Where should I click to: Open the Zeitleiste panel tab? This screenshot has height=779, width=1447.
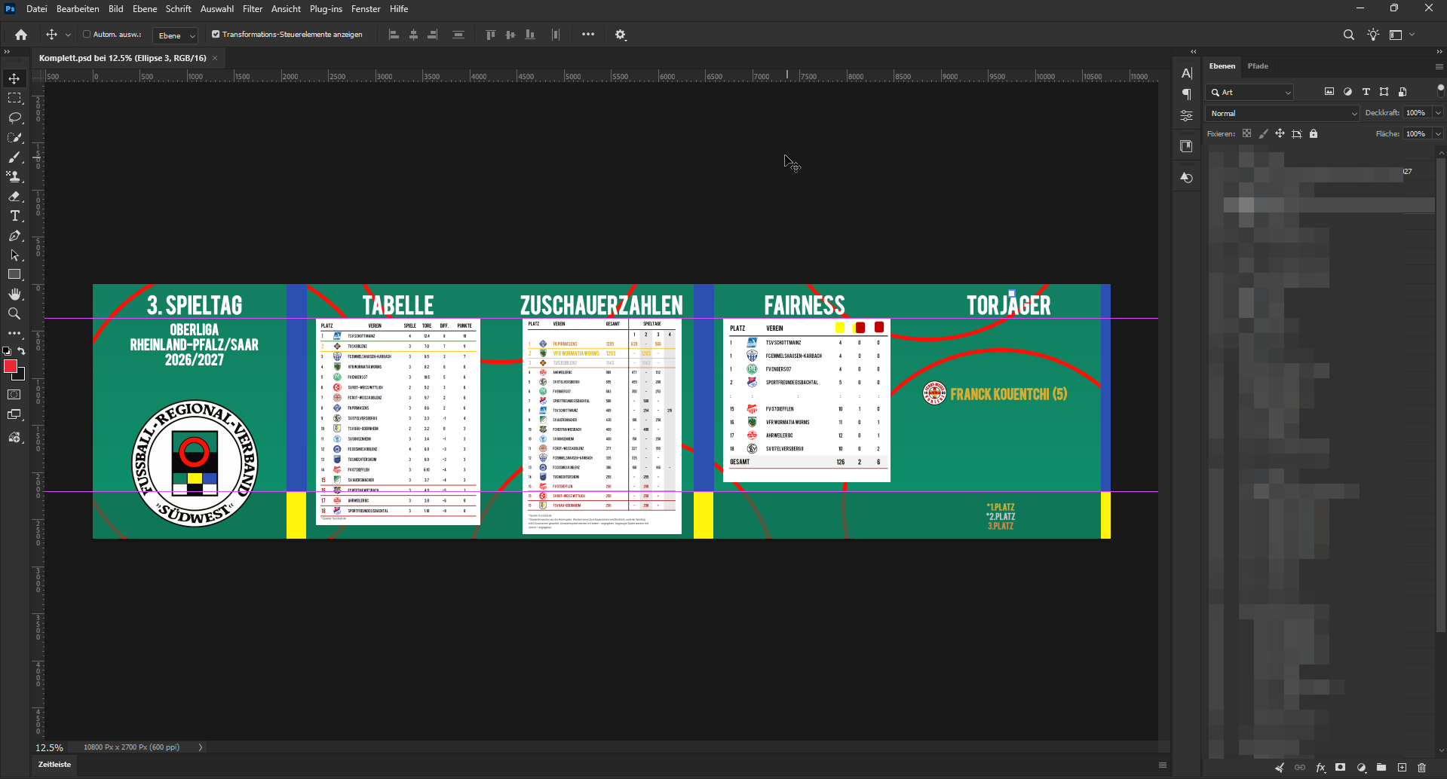(x=54, y=765)
